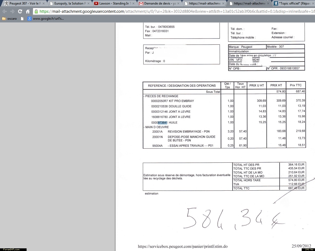This screenshot has height=251, width=315.
Task: Click the Fax : 0472316031 text
Action: pyautogui.click(x=157, y=31)
